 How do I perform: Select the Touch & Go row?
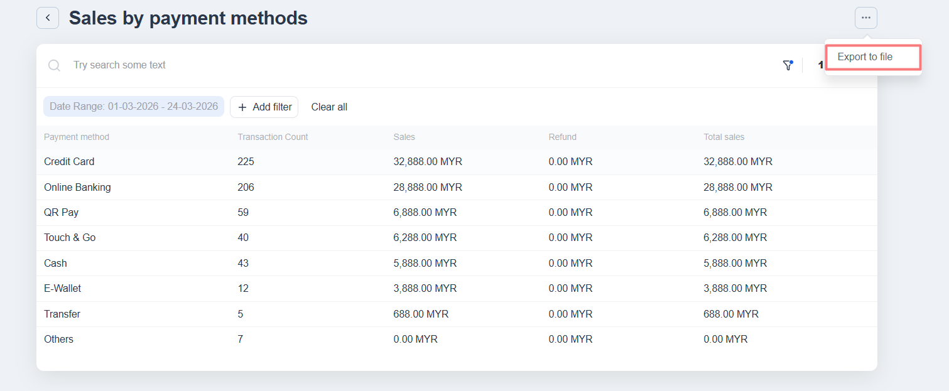[70, 237]
